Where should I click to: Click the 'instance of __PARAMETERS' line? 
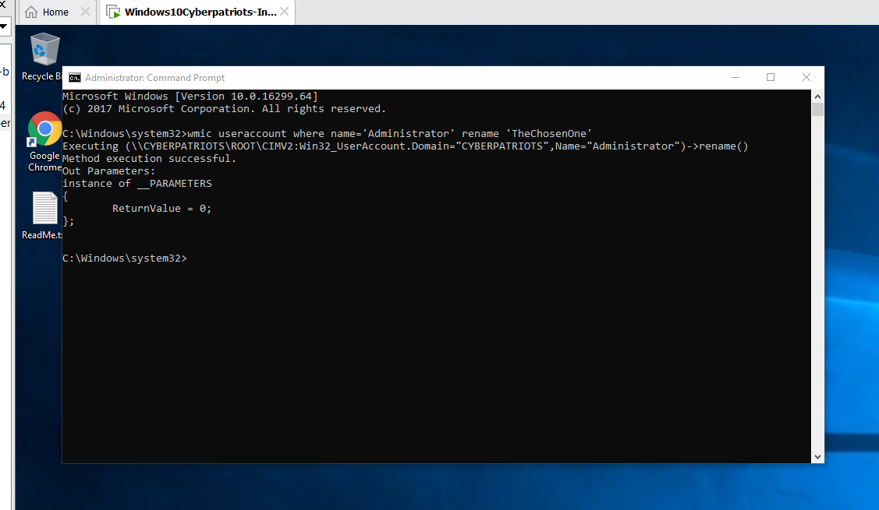click(x=136, y=184)
